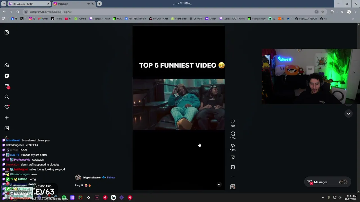
Task: Open Reels from the Instagram sidebar
Action: click(7, 76)
